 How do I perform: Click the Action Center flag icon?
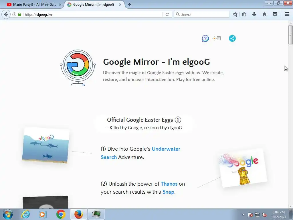[x=250, y=215]
